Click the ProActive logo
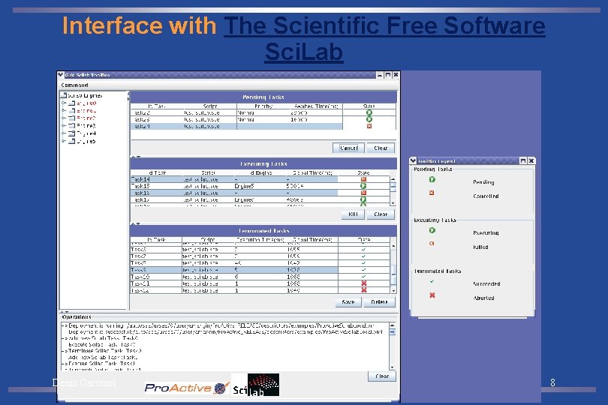Screen dimensions: 608x405 point(187,387)
